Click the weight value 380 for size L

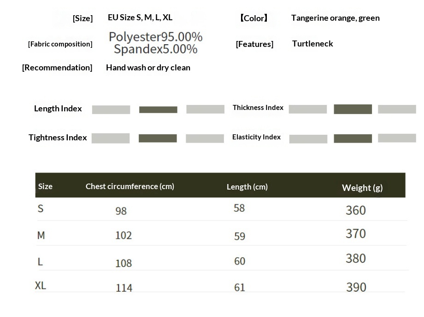[356, 259]
